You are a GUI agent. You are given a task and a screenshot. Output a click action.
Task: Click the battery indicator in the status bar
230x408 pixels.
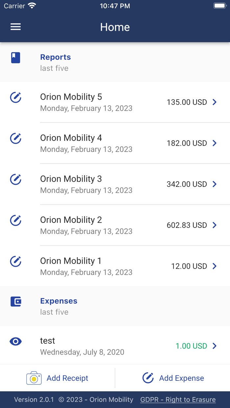(219, 5)
